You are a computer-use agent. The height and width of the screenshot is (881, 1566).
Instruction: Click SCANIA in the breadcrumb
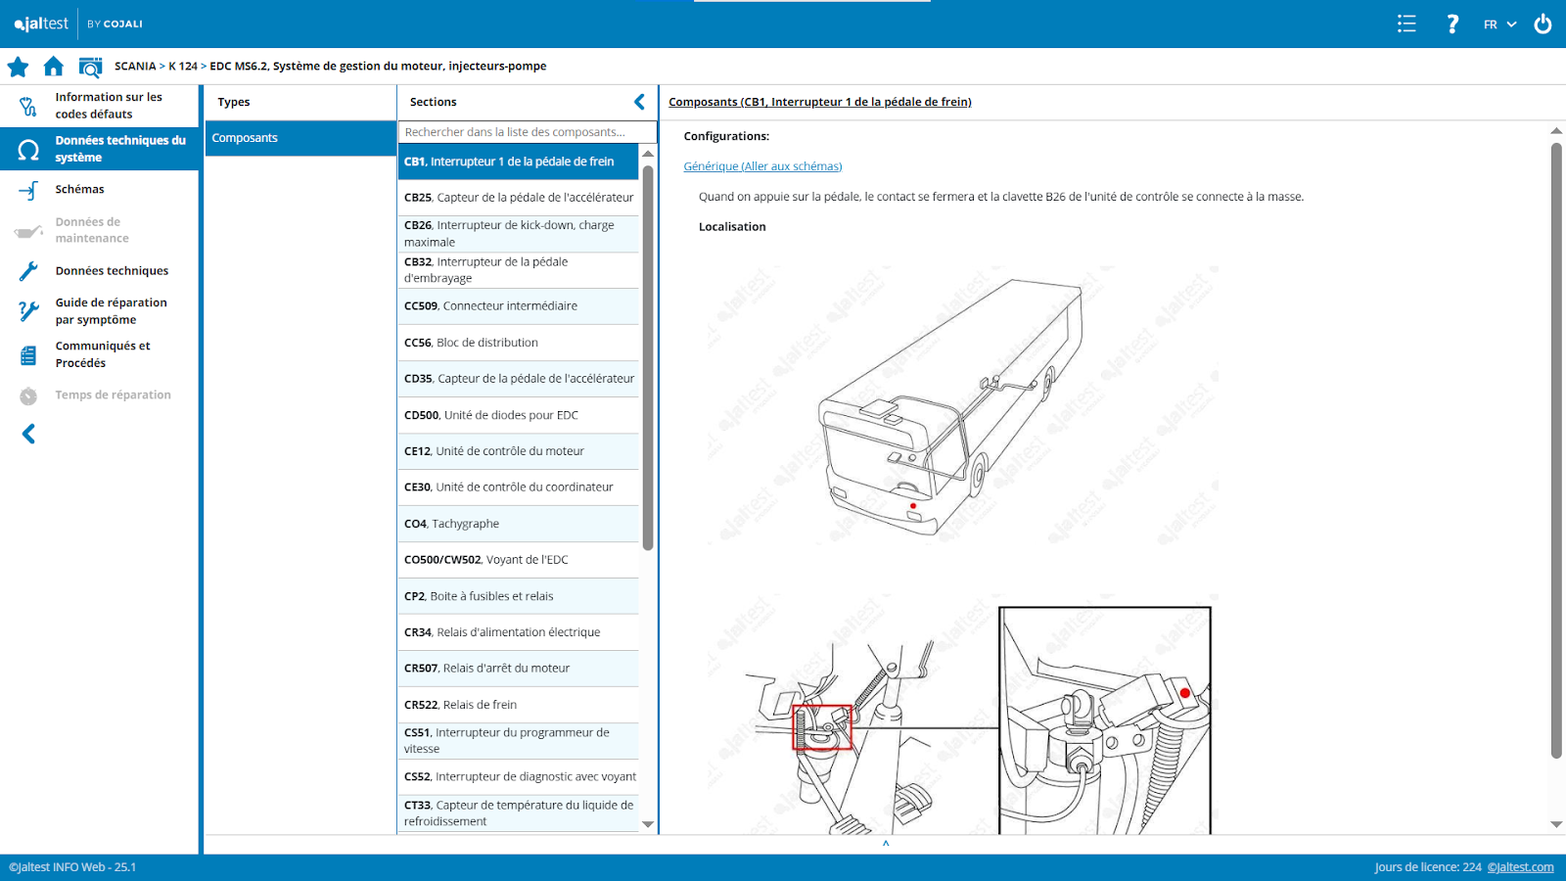[x=135, y=67]
